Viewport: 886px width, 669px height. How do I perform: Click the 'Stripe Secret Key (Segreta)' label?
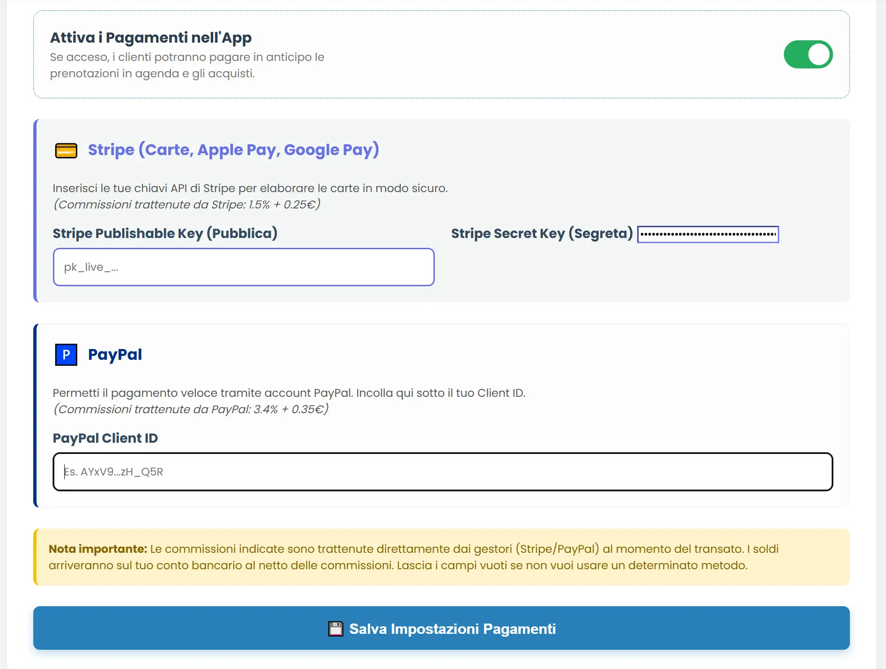(542, 233)
